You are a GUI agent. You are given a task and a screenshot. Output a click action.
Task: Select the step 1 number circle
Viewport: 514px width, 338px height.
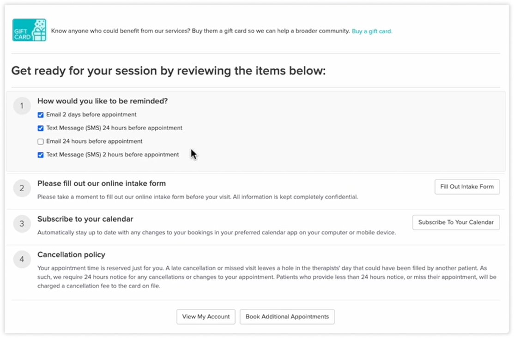click(x=22, y=106)
